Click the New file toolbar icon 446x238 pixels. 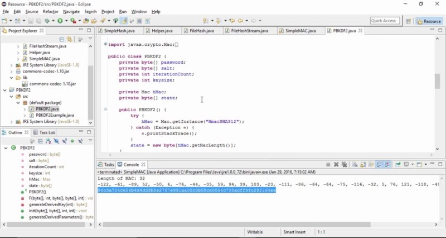(x=4, y=21)
